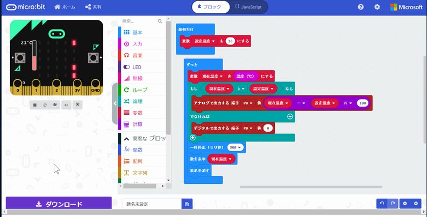This screenshot has width=427, height=217.
Task: Launch the simulator in full screen
Action: (77, 105)
